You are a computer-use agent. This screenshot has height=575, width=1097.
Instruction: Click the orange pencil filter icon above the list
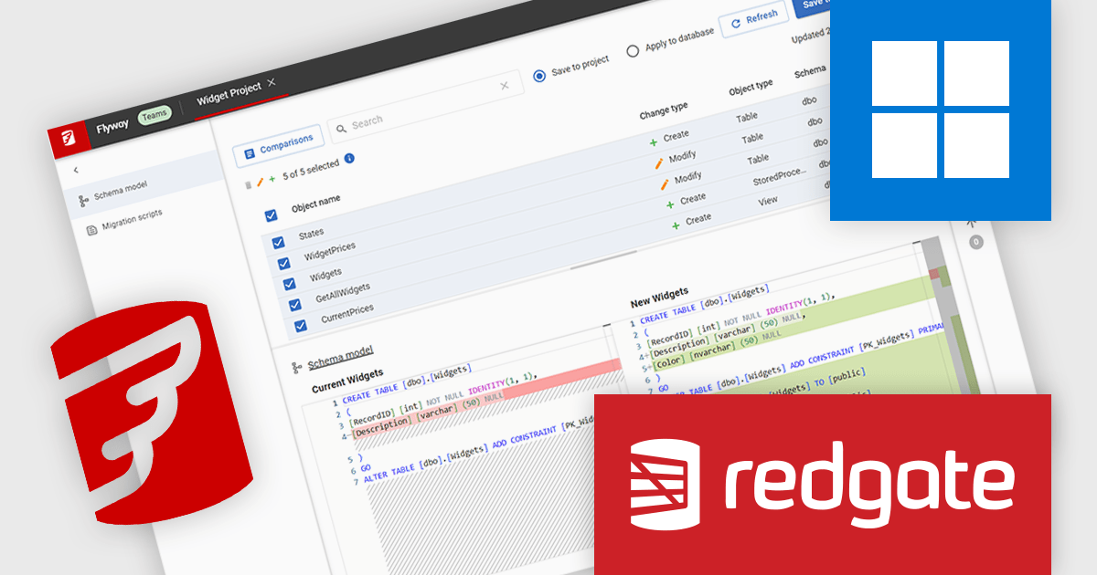click(x=260, y=182)
